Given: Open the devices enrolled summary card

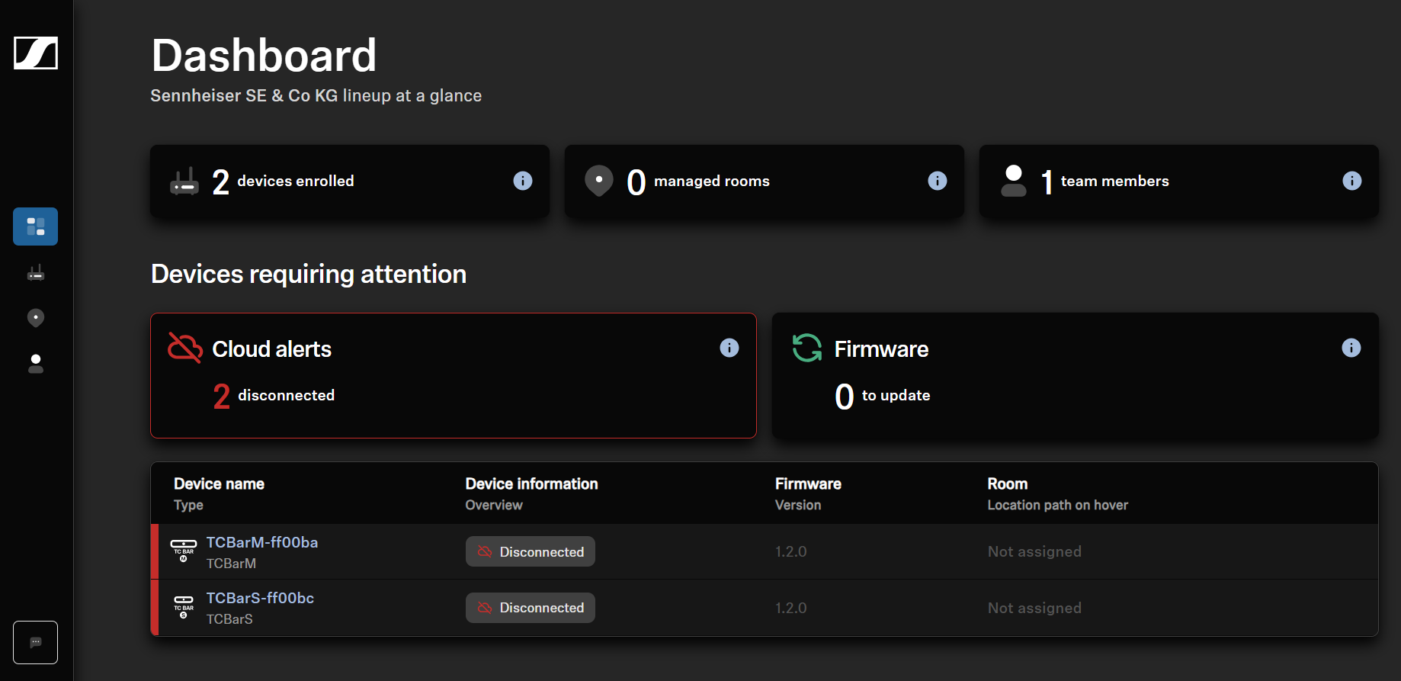Looking at the screenshot, I should 349,181.
